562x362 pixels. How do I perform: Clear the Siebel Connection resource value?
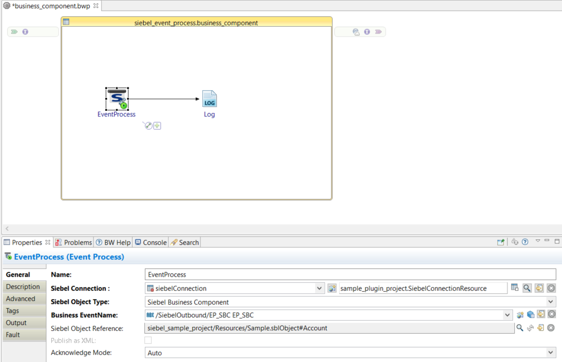551,288
